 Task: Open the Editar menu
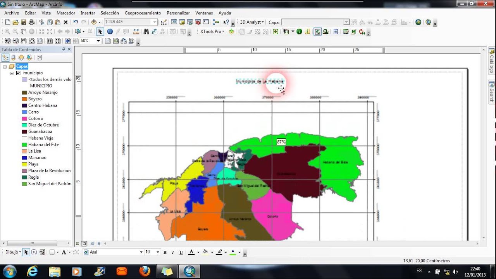pyautogui.click(x=30, y=13)
